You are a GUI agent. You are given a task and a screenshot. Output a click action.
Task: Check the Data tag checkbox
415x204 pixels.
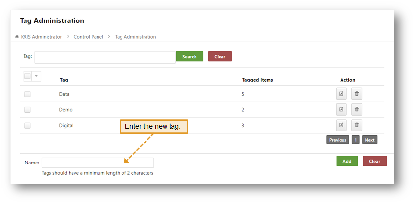pyautogui.click(x=27, y=94)
